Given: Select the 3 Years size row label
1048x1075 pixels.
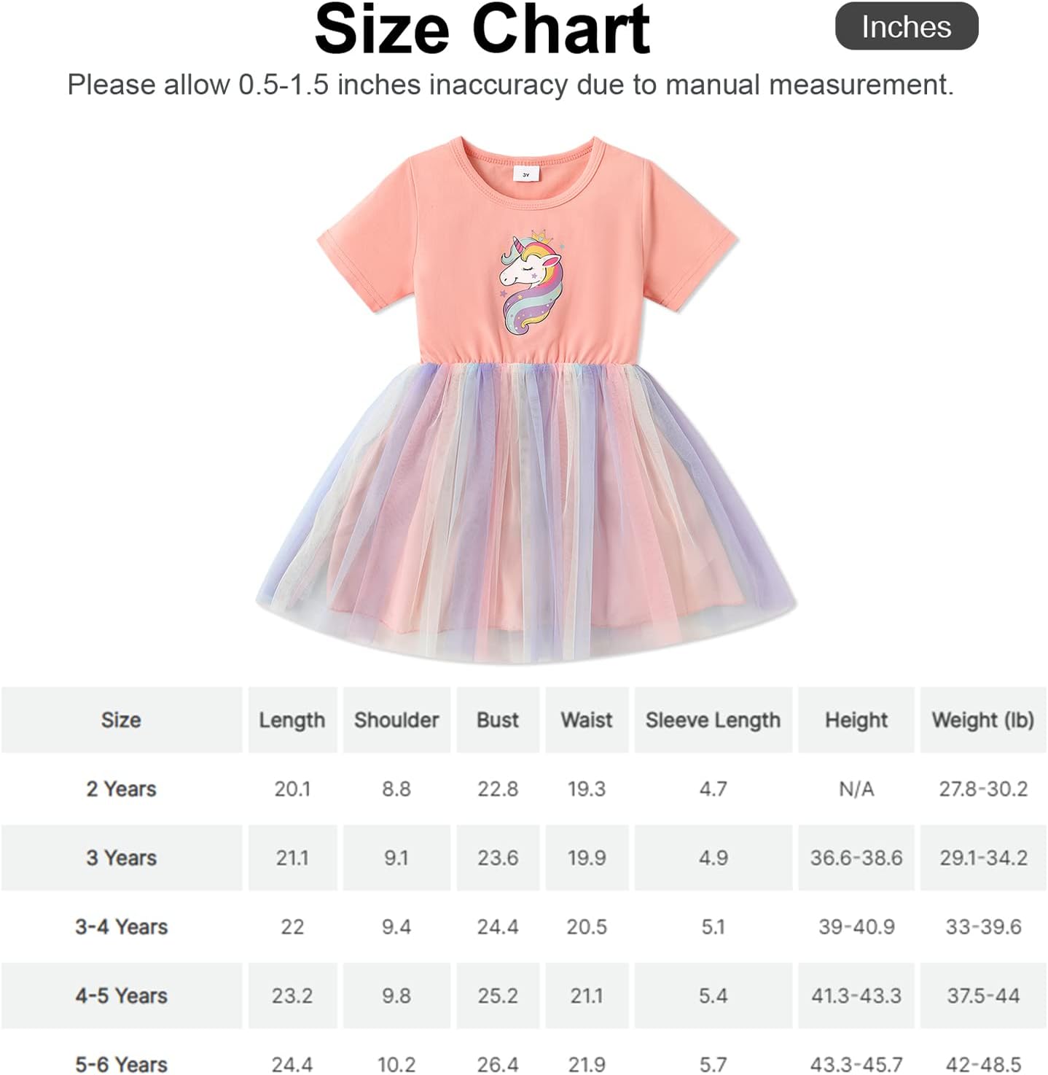Looking at the screenshot, I should (121, 858).
